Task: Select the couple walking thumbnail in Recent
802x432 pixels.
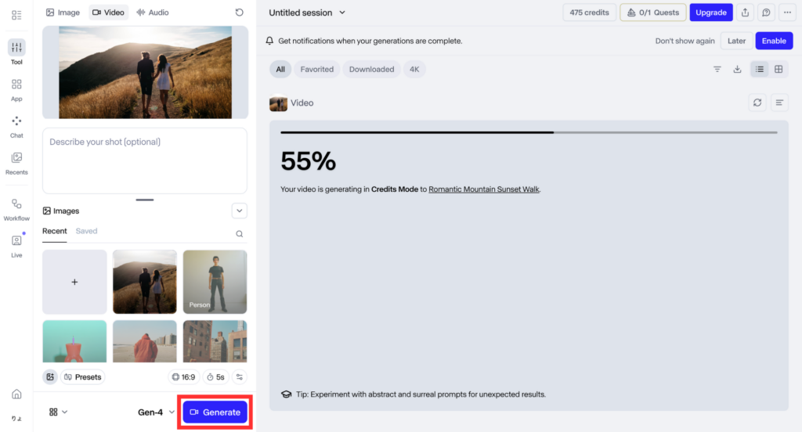Action: pos(145,282)
